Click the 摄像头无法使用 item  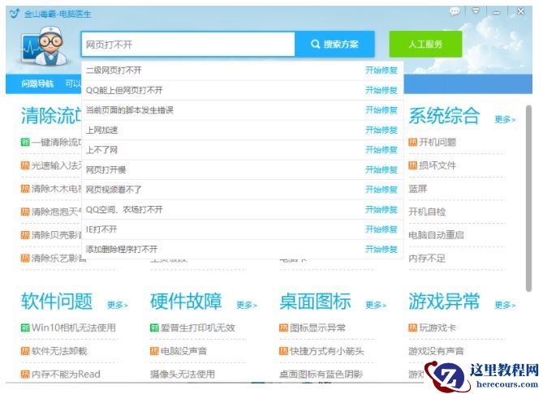click(183, 375)
